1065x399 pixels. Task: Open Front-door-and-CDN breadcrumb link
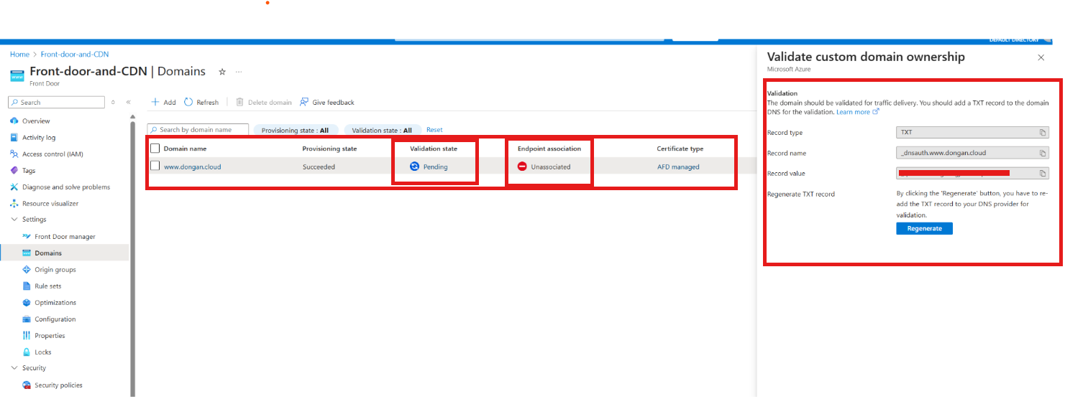coord(75,54)
